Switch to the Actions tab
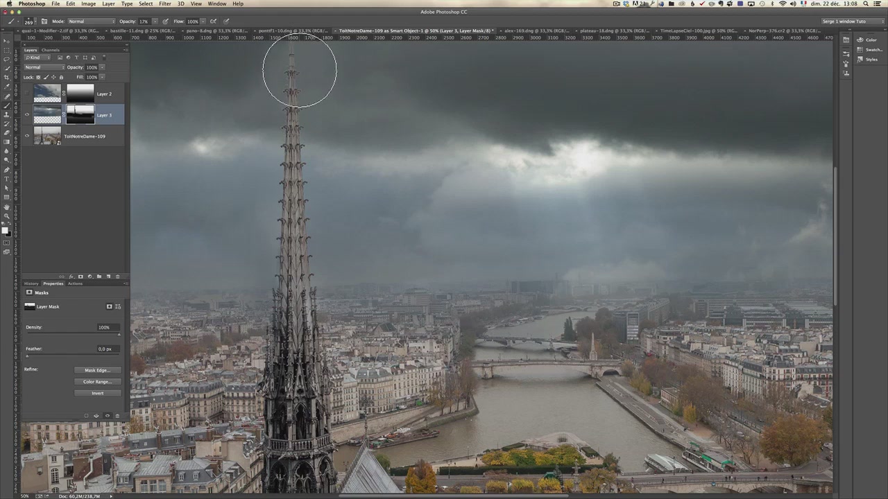Screen dimensions: 888x499 point(75,283)
